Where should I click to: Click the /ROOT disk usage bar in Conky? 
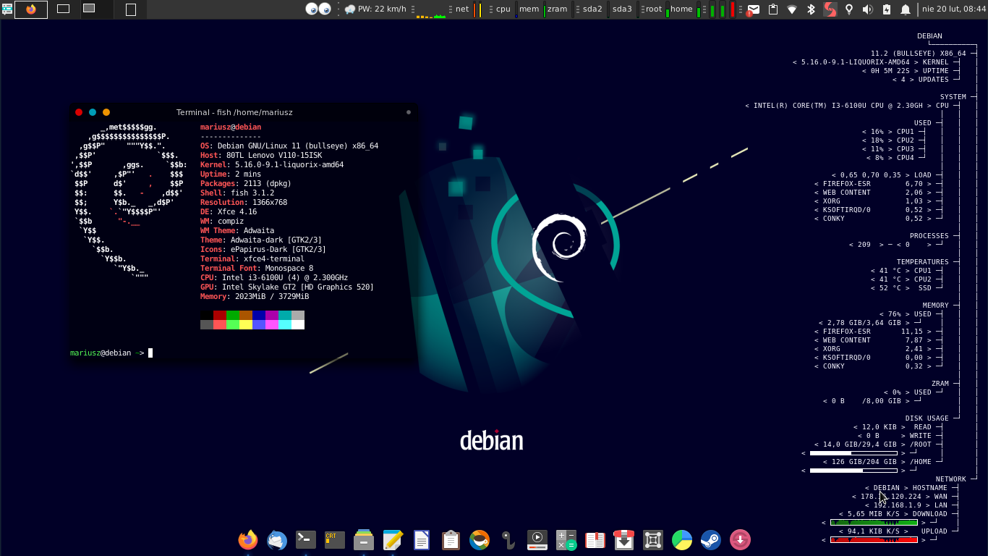[x=853, y=453]
